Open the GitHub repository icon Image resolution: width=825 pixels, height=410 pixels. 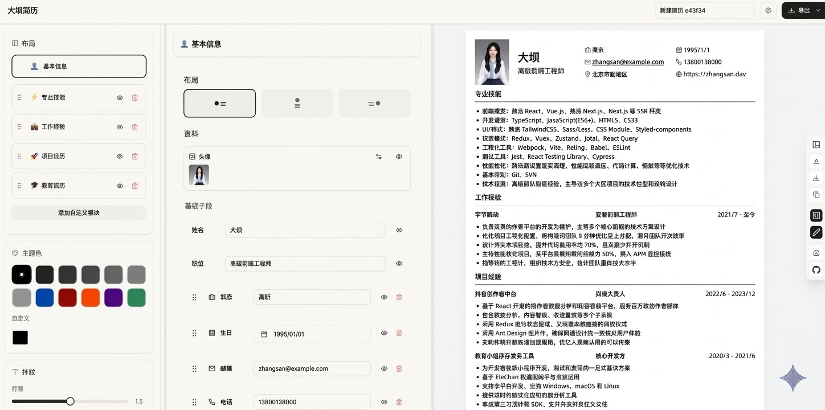(x=816, y=270)
